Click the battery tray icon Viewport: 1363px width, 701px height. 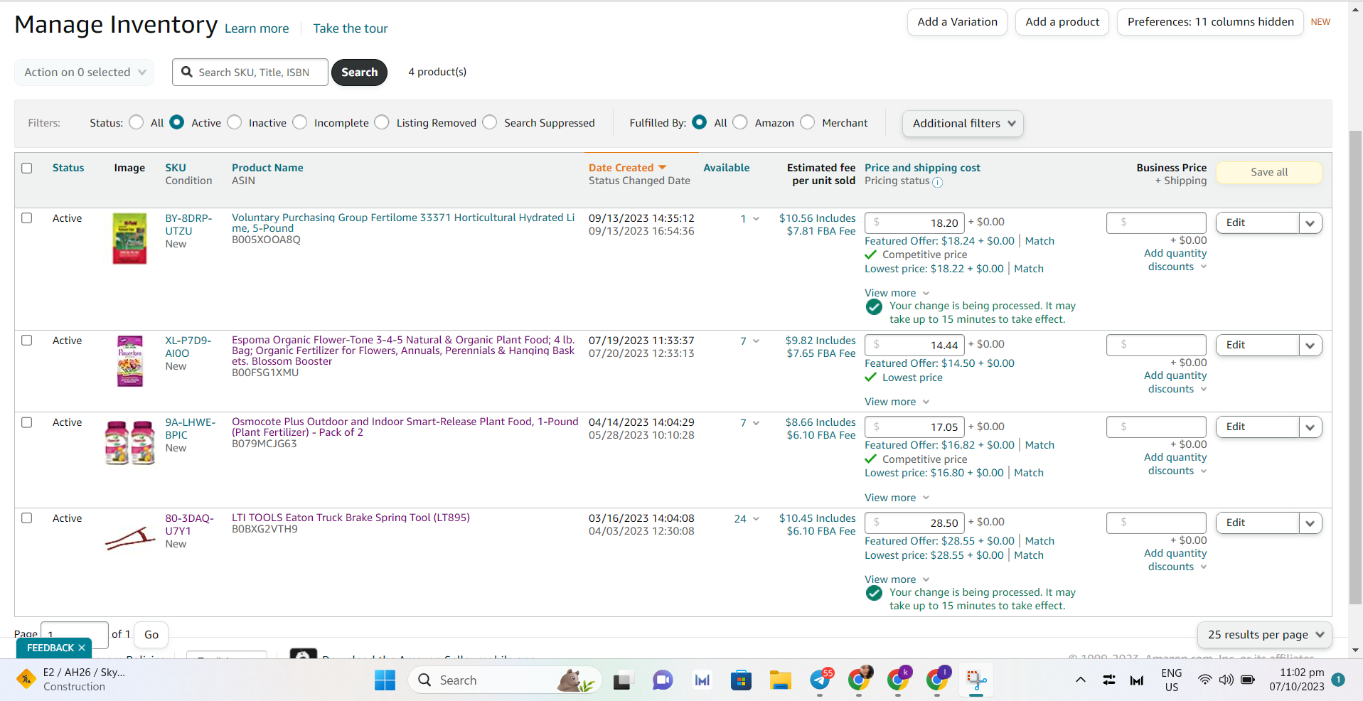point(1248,680)
